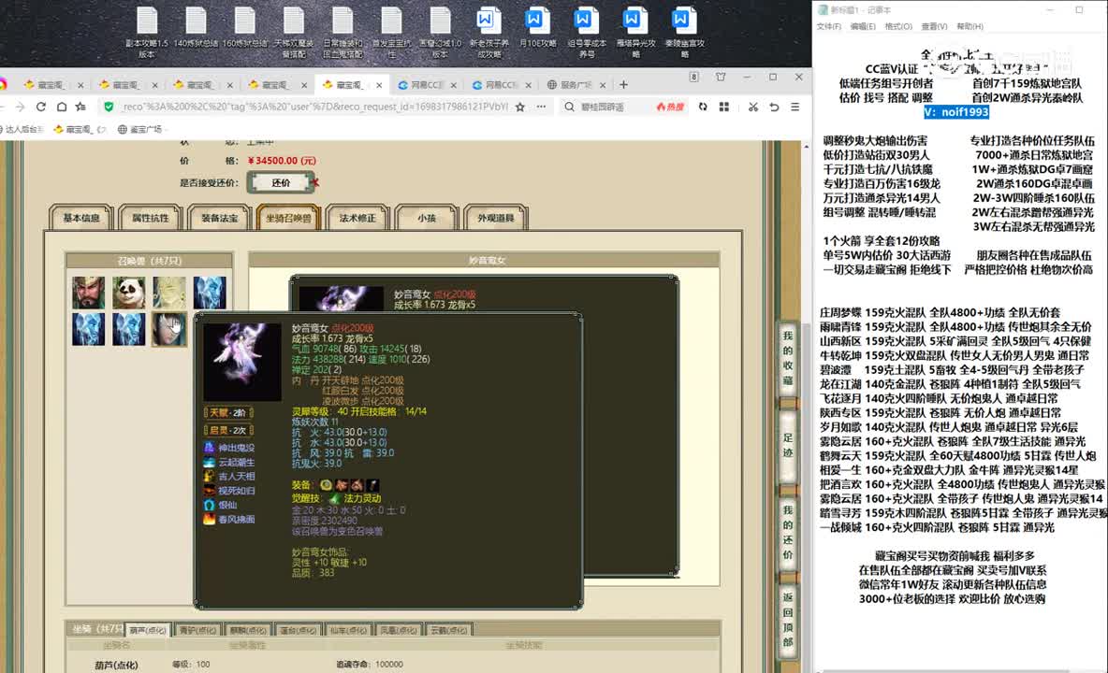This screenshot has width=1108, height=673.
Task: Click the 视死如归 skill icon
Action: (x=210, y=491)
